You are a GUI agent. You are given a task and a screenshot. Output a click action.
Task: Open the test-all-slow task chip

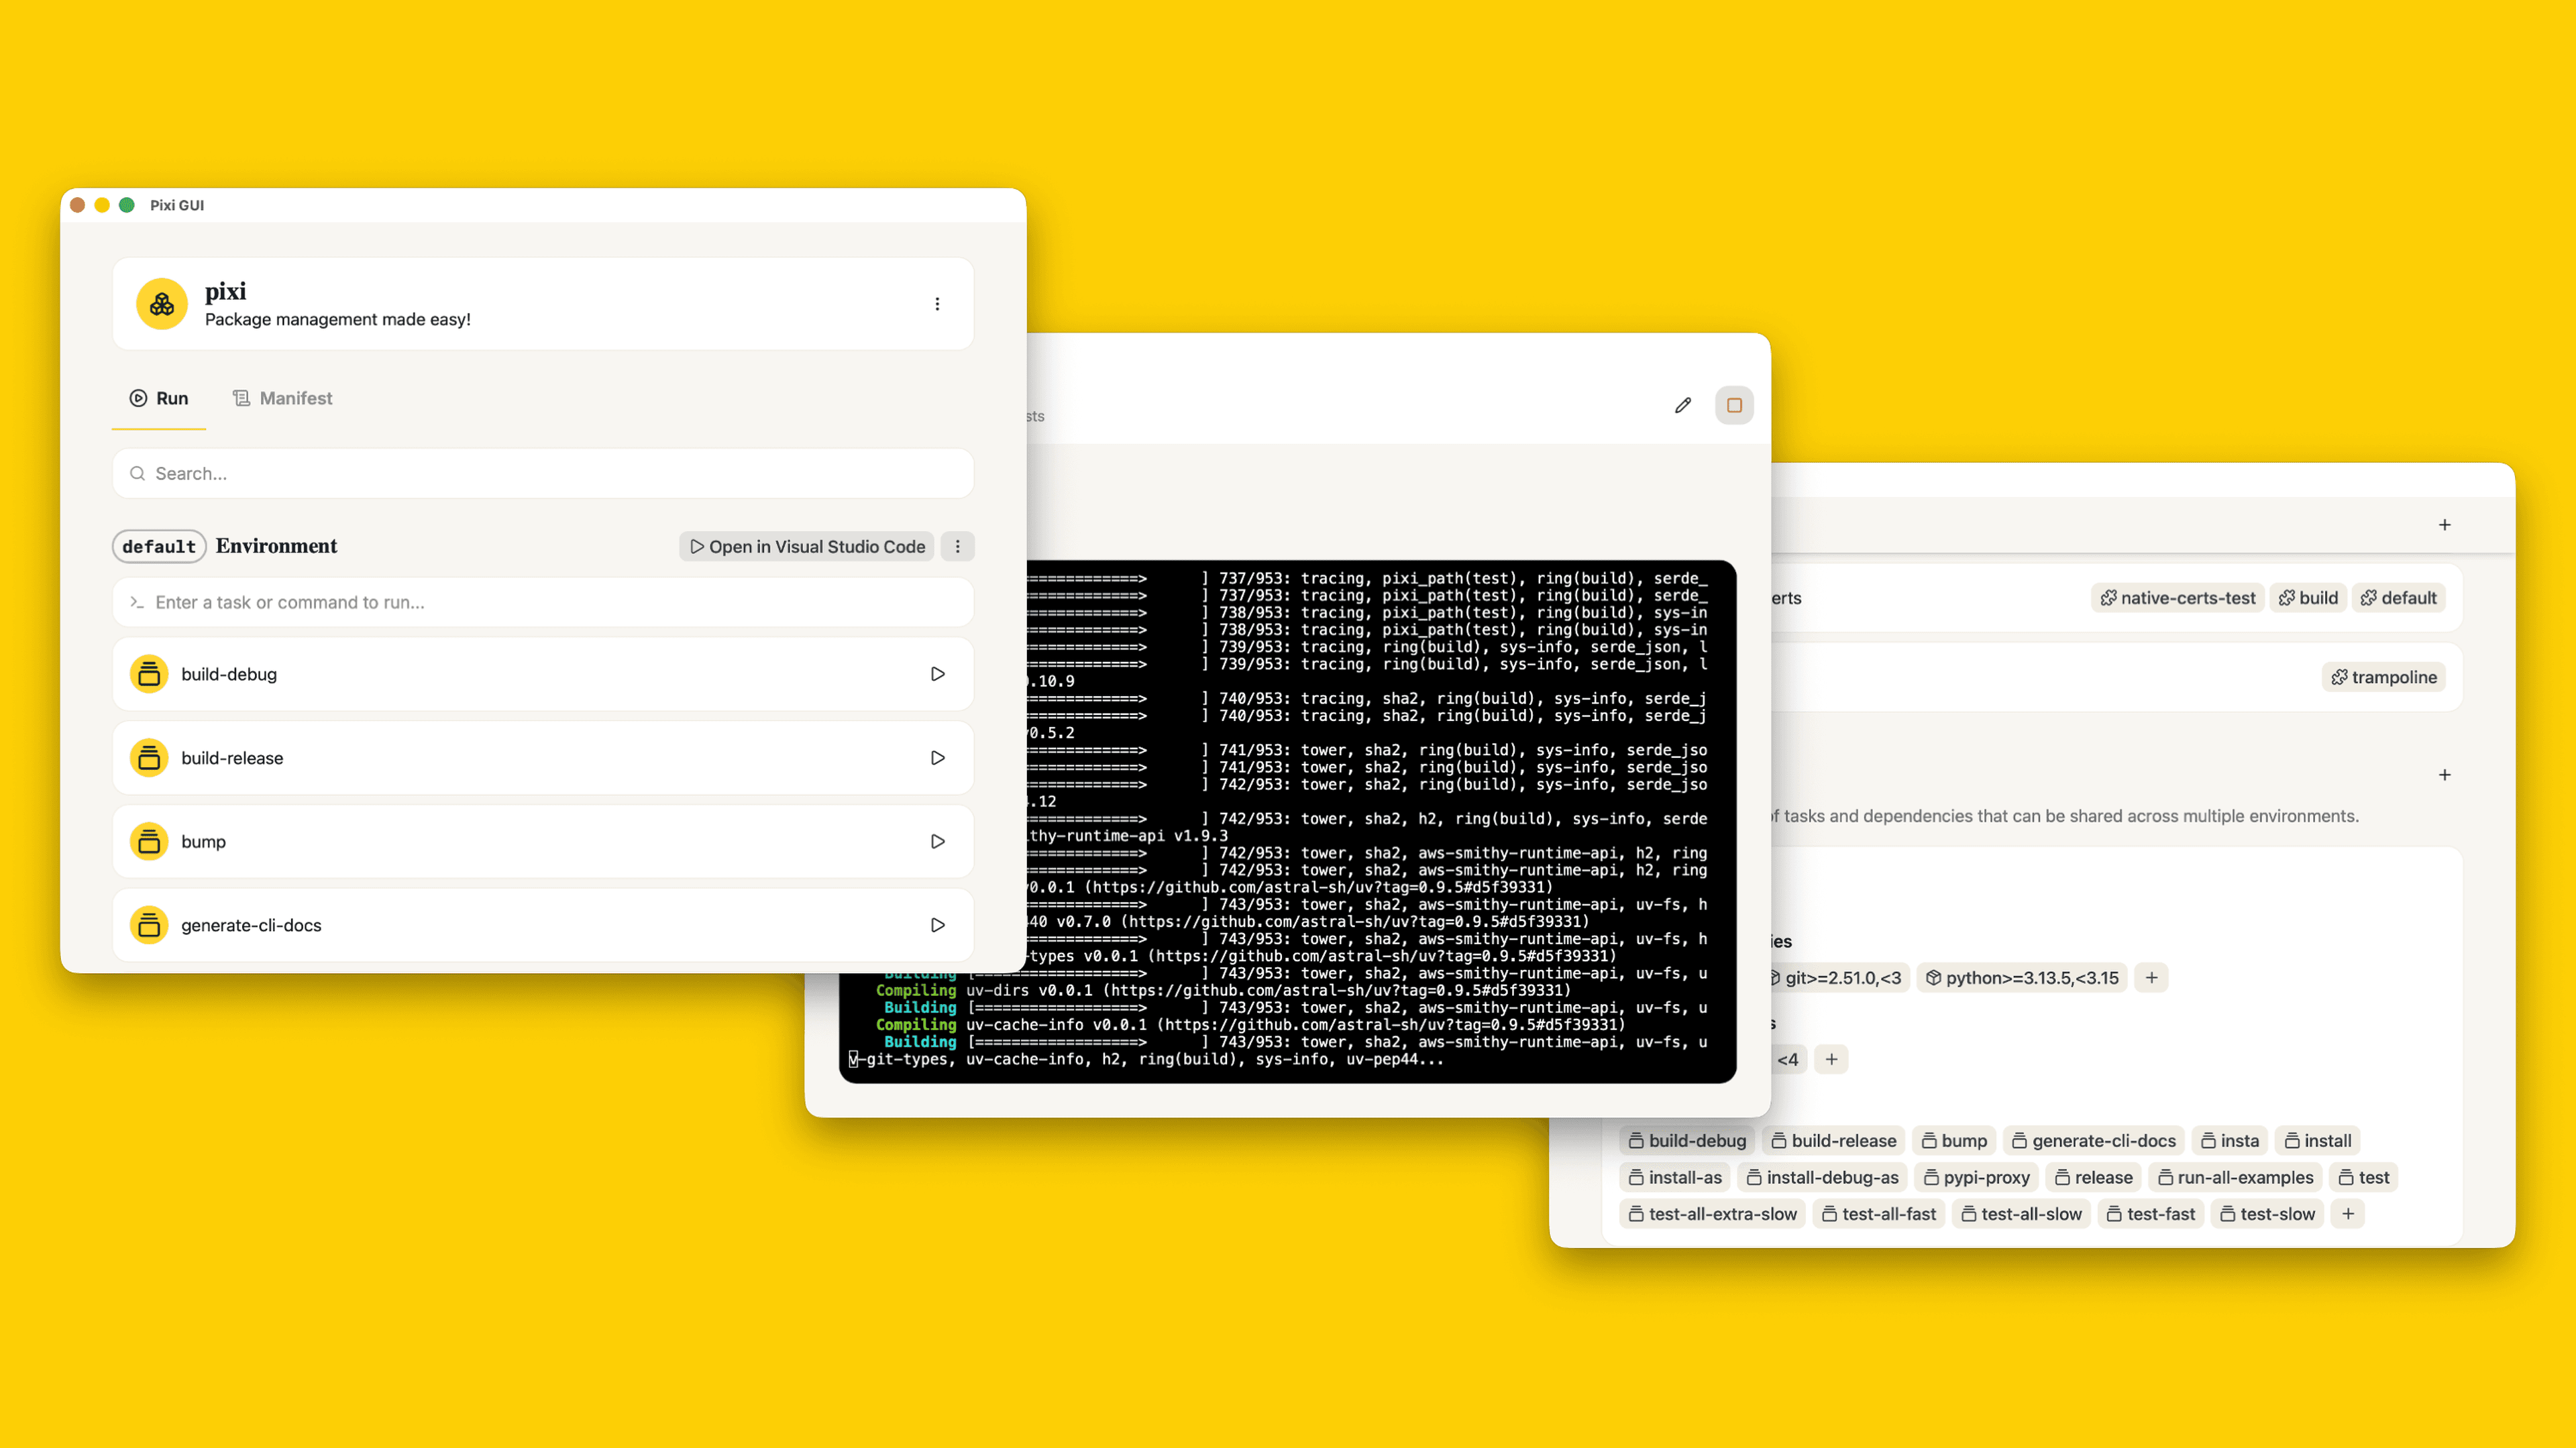[2021, 1214]
